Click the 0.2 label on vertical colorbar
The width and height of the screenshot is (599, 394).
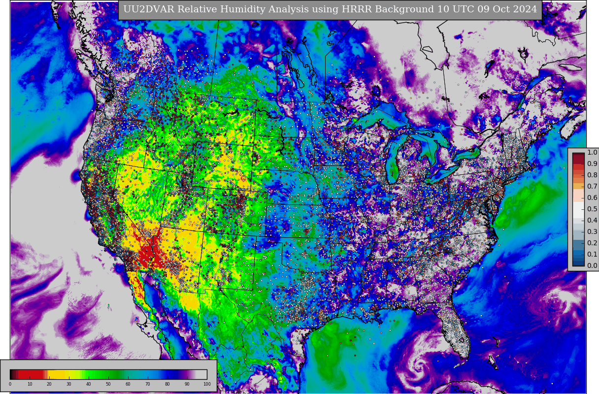pos(592,243)
